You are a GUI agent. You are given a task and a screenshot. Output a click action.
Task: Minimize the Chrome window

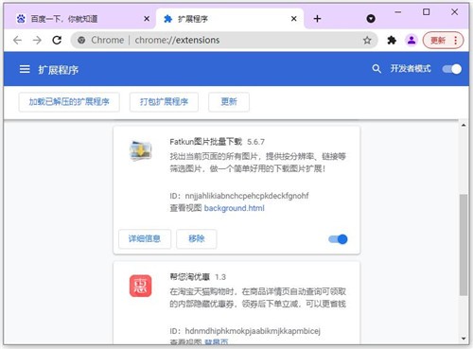click(x=398, y=12)
